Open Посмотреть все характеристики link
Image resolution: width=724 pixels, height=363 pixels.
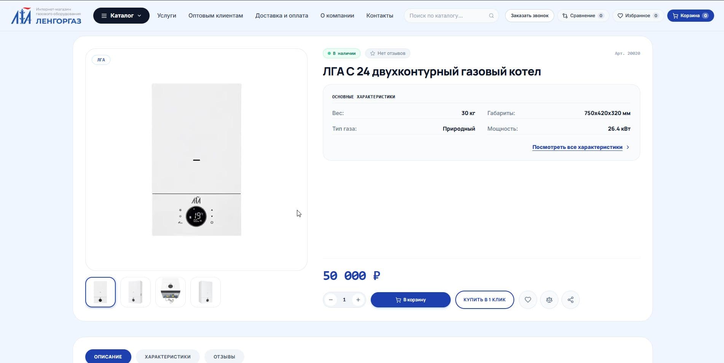coord(577,147)
